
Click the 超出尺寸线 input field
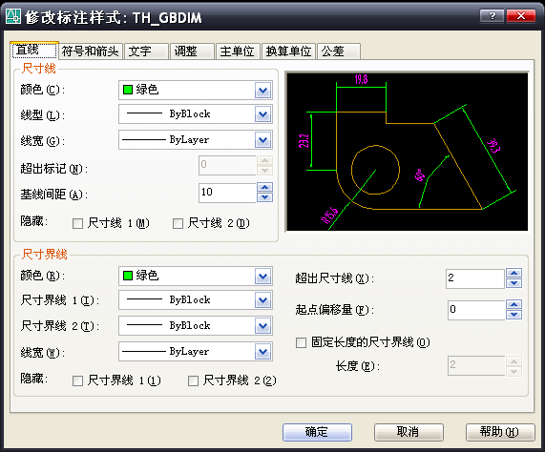(475, 278)
